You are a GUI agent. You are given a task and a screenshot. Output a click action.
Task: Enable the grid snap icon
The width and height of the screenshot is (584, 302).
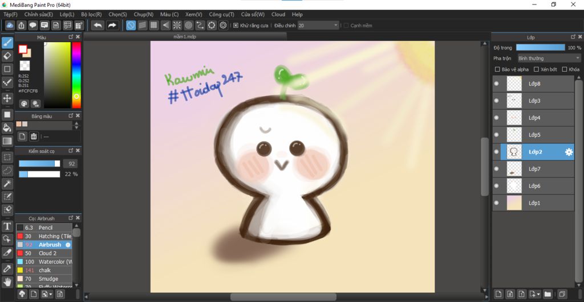154,25
